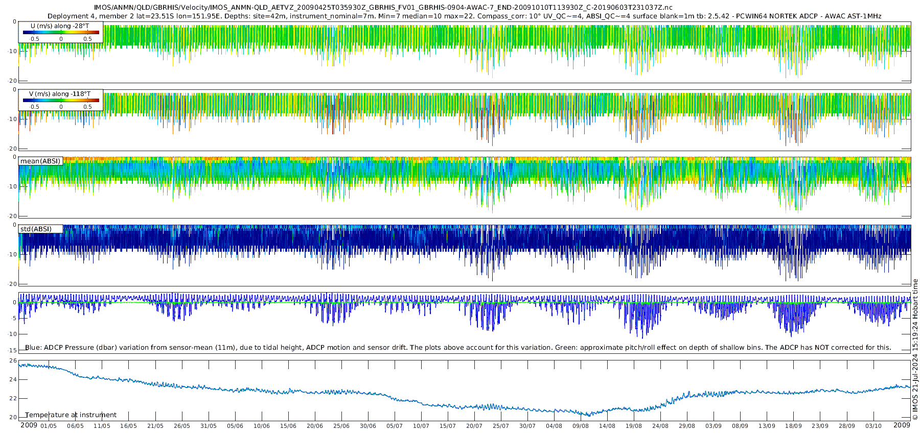Click the 5 tick on the pressure axis
920x434 pixels.
[x=15, y=319]
